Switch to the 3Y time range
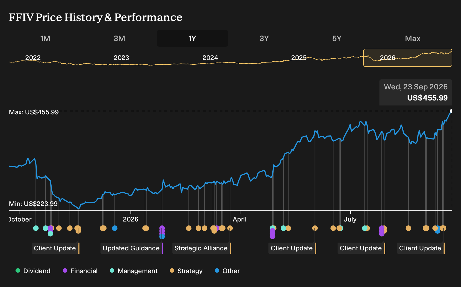Image resolution: width=461 pixels, height=287 pixels. [264, 38]
